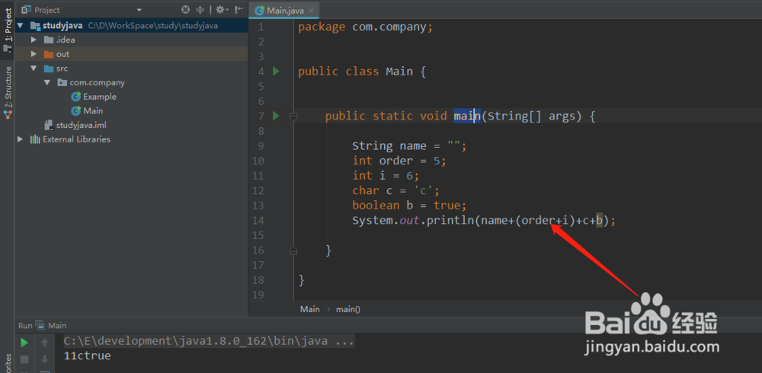Expand External Libraries
The width and height of the screenshot is (762, 373).
pos(21,139)
